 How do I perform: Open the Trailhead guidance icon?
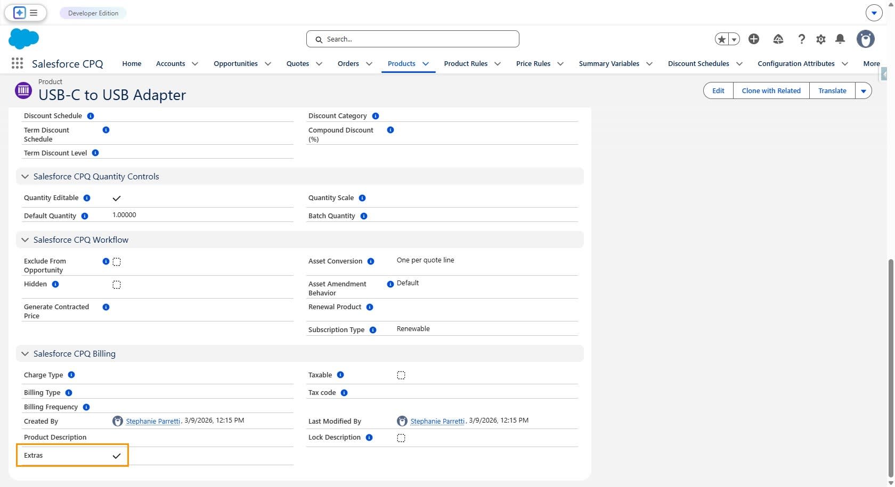[x=778, y=39]
